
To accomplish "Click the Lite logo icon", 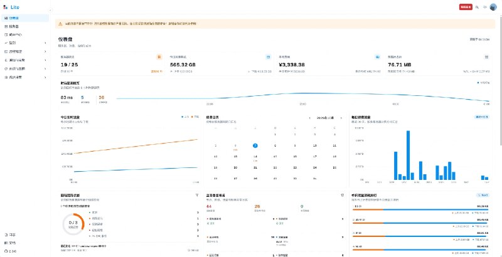I will pyautogui.click(x=6, y=7).
